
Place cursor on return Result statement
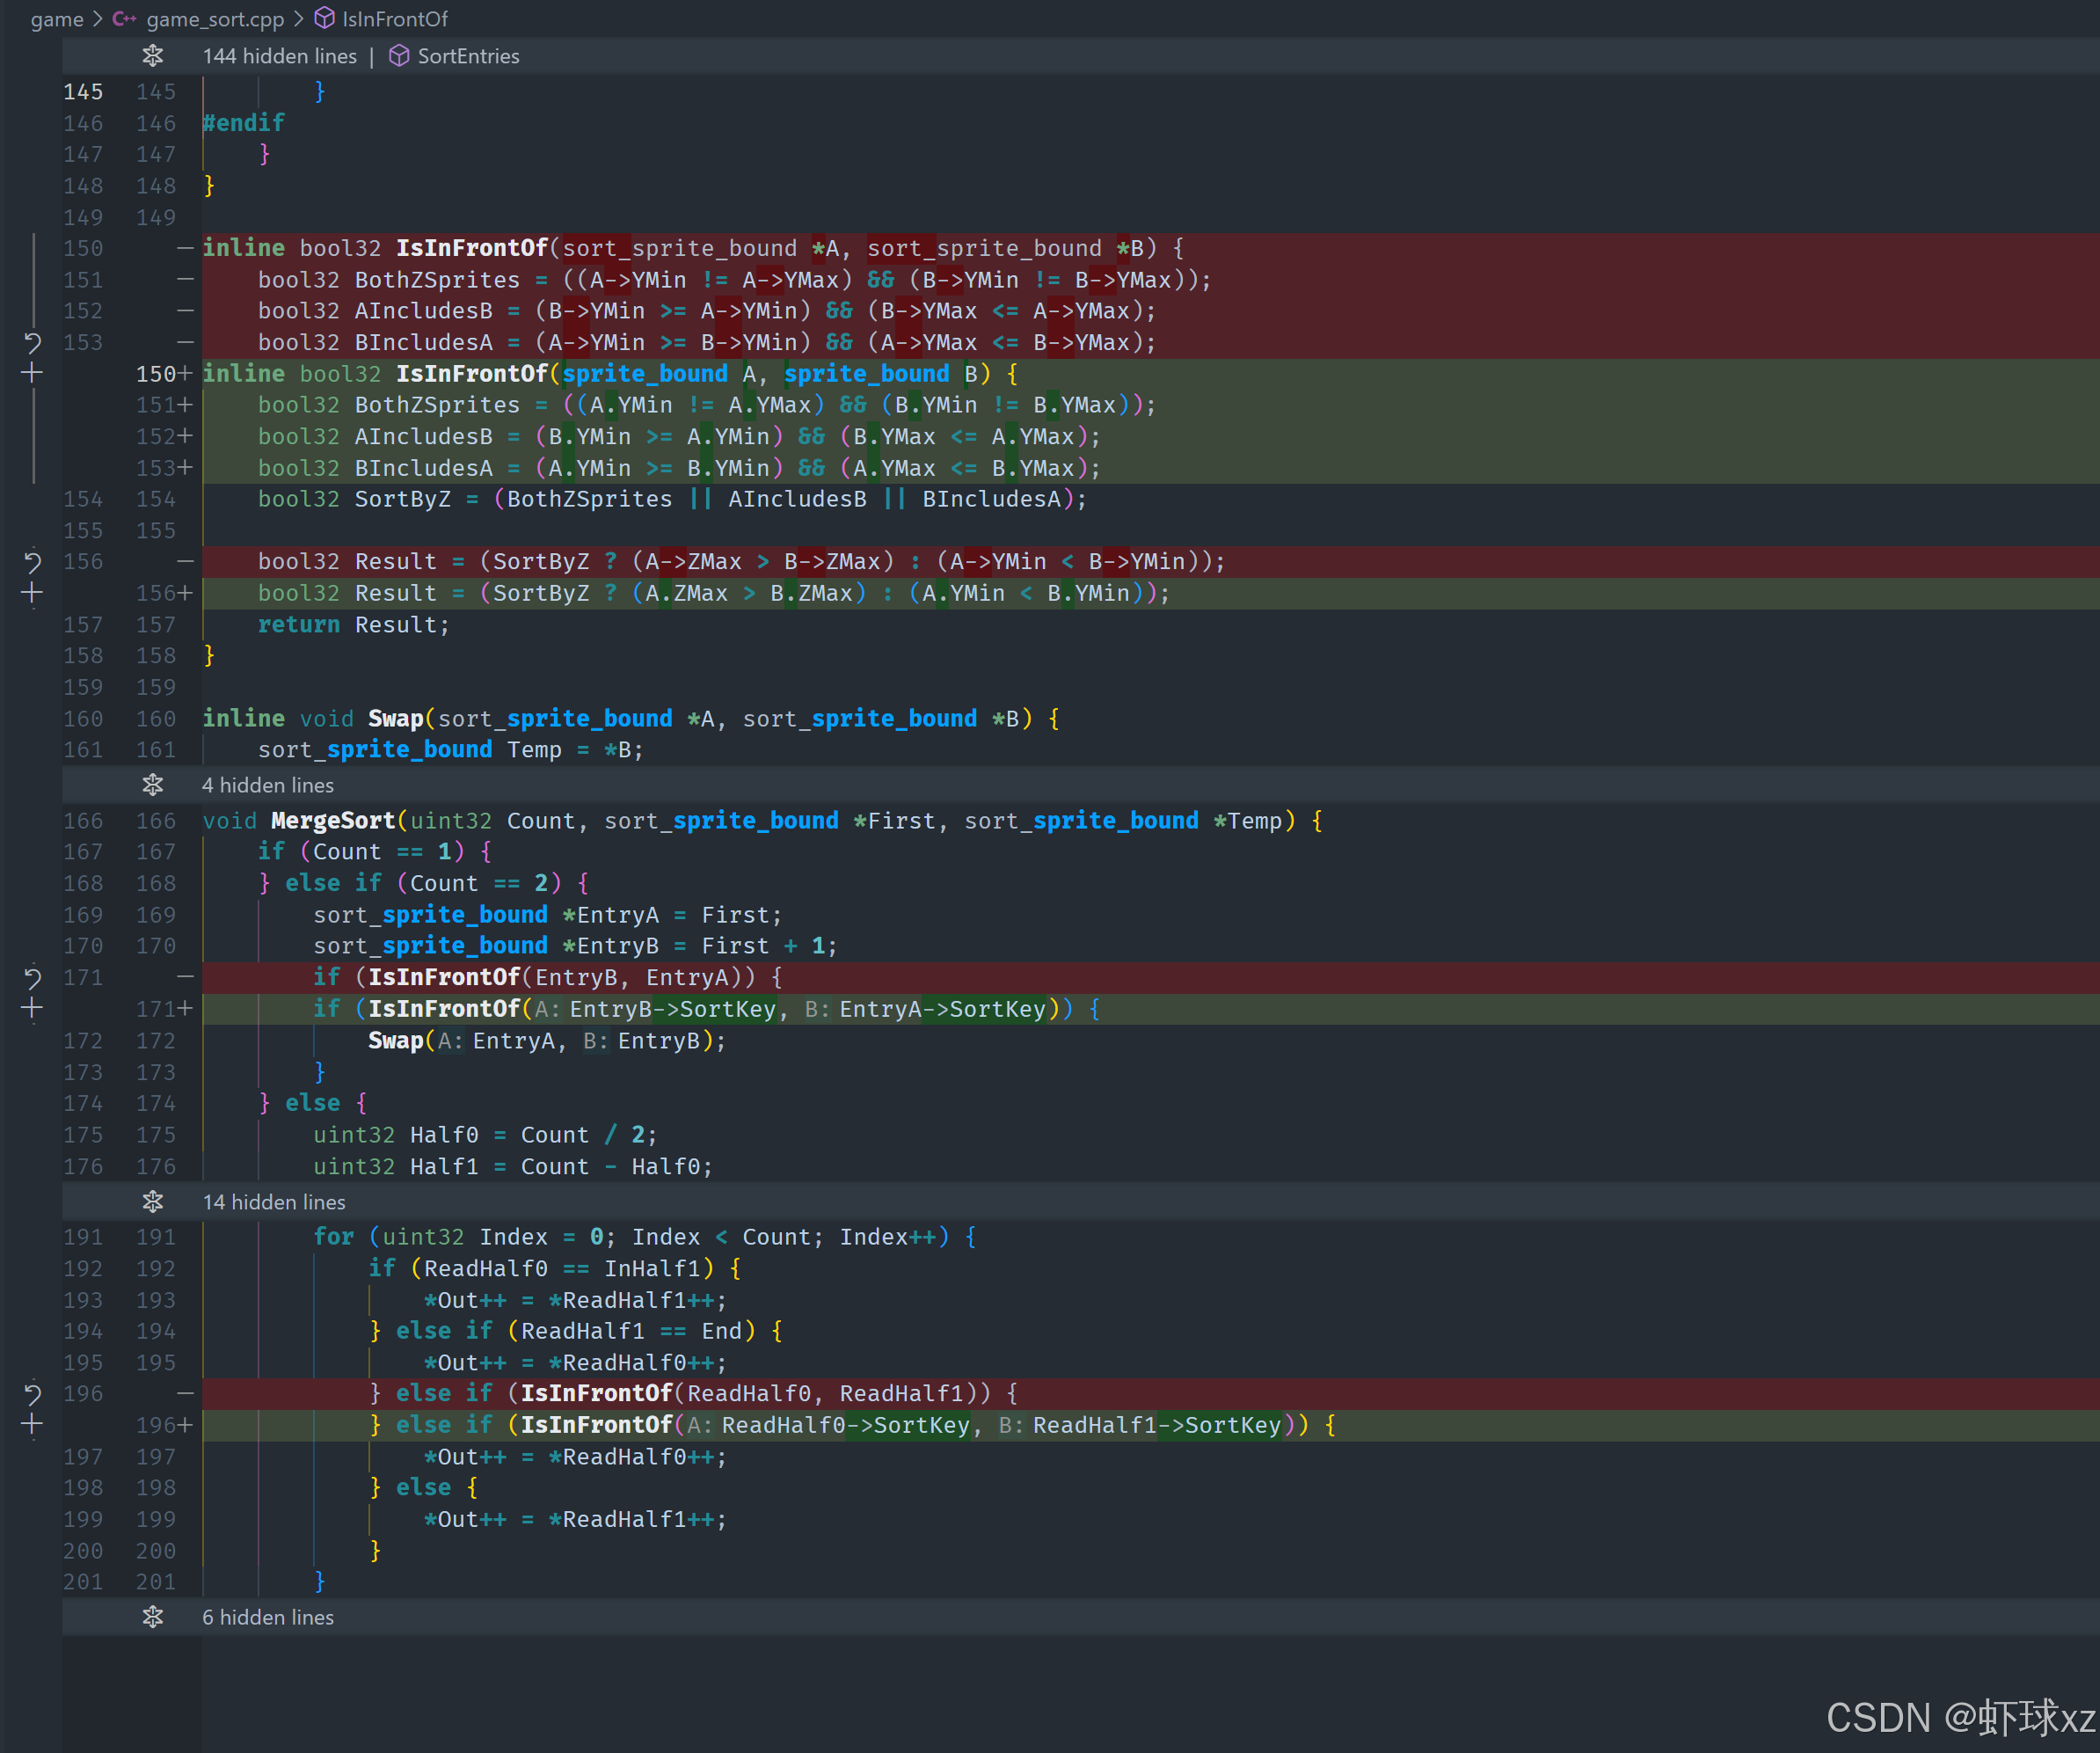click(x=354, y=625)
